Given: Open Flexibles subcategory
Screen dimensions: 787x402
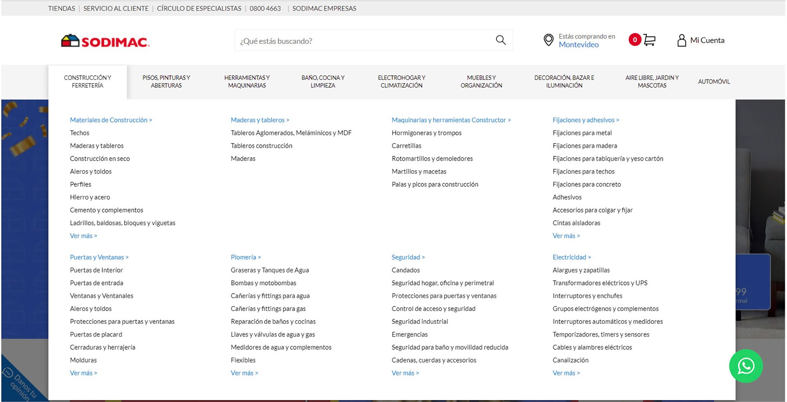Looking at the screenshot, I should [243, 360].
